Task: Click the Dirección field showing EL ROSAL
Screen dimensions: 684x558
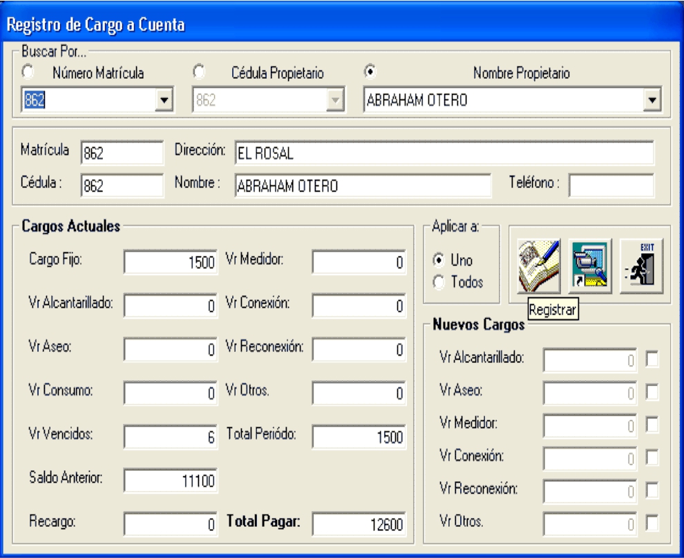Action: click(443, 154)
